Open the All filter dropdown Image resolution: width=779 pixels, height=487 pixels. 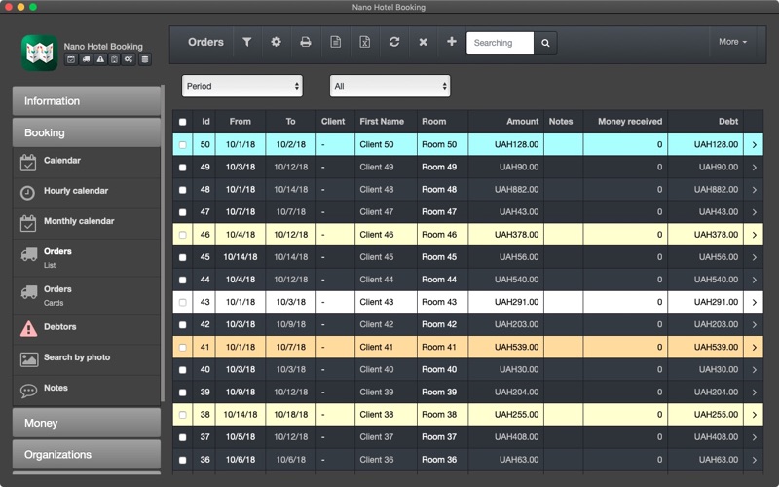point(390,86)
